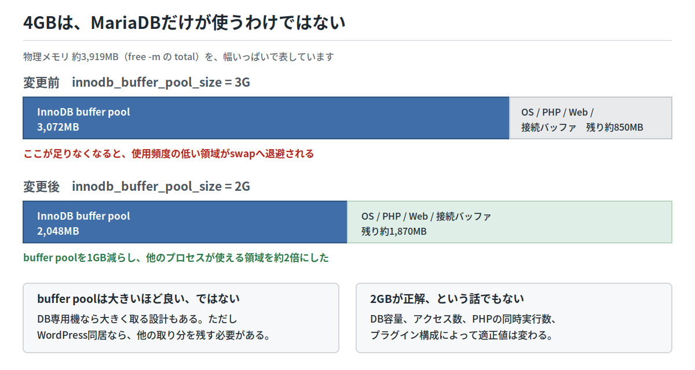This screenshot has height=370, width=695.
Task: Click the card text 'DB専用機なら大きく取る設計もある。ただし'
Action: (137, 319)
